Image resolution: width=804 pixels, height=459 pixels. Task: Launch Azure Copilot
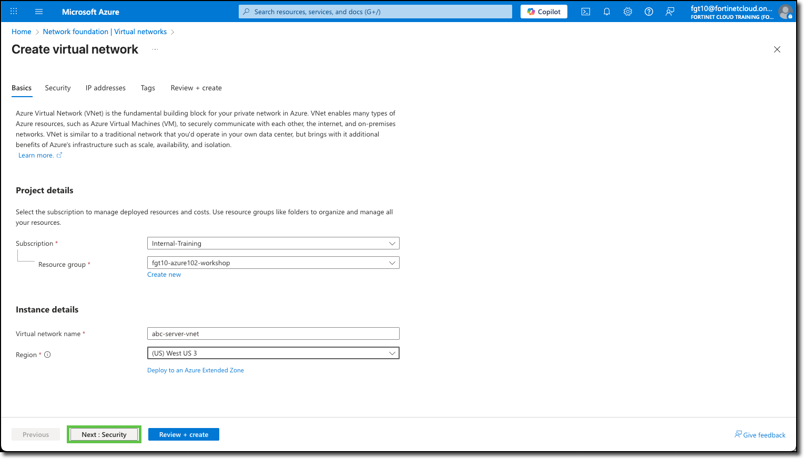click(x=544, y=11)
